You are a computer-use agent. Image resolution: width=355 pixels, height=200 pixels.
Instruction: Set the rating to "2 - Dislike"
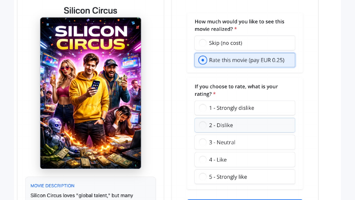[x=244, y=125]
